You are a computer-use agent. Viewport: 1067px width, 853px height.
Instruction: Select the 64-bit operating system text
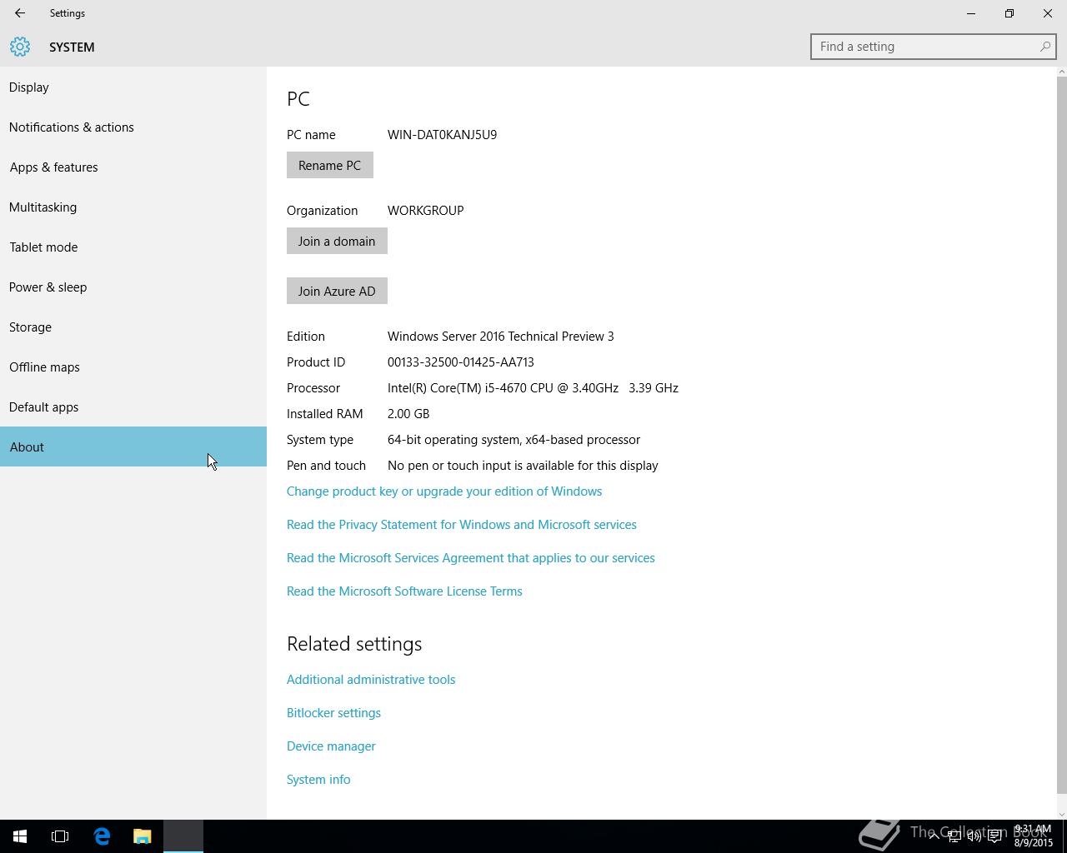pyautogui.click(x=513, y=440)
